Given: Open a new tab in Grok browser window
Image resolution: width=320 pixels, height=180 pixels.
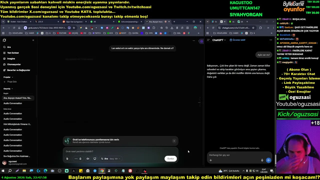Looking at the screenshot, I should pyautogui.click(x=174, y=22).
